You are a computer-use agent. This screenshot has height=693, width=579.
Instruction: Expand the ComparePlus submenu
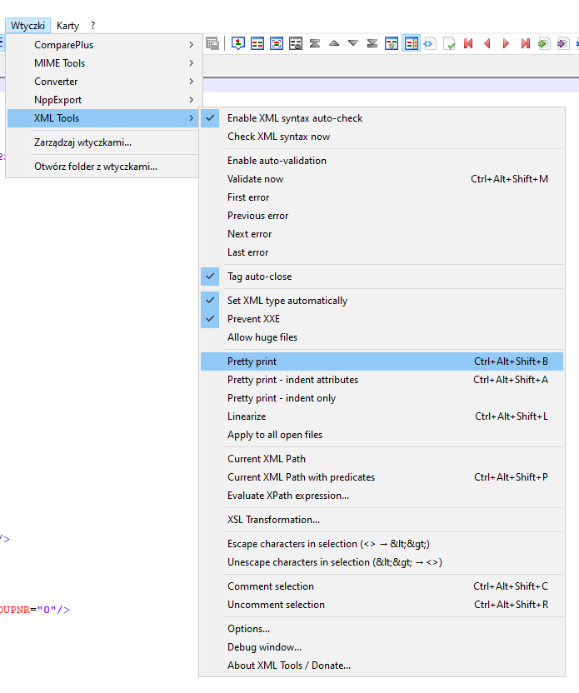point(104,45)
